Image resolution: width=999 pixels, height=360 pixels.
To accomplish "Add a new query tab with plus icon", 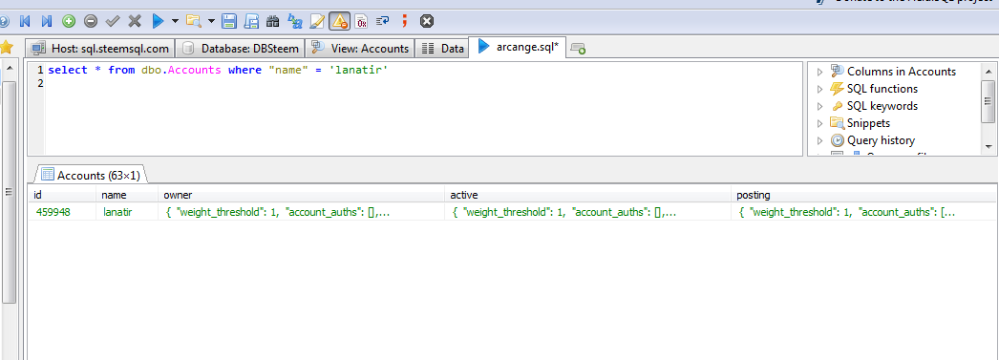I will (578, 49).
